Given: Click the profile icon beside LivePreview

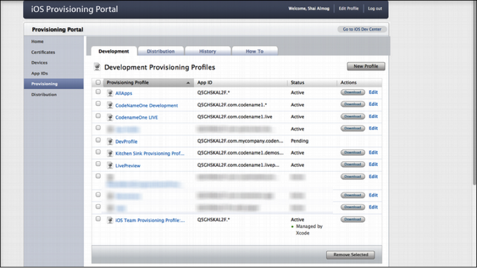Looking at the screenshot, I should [110, 166].
